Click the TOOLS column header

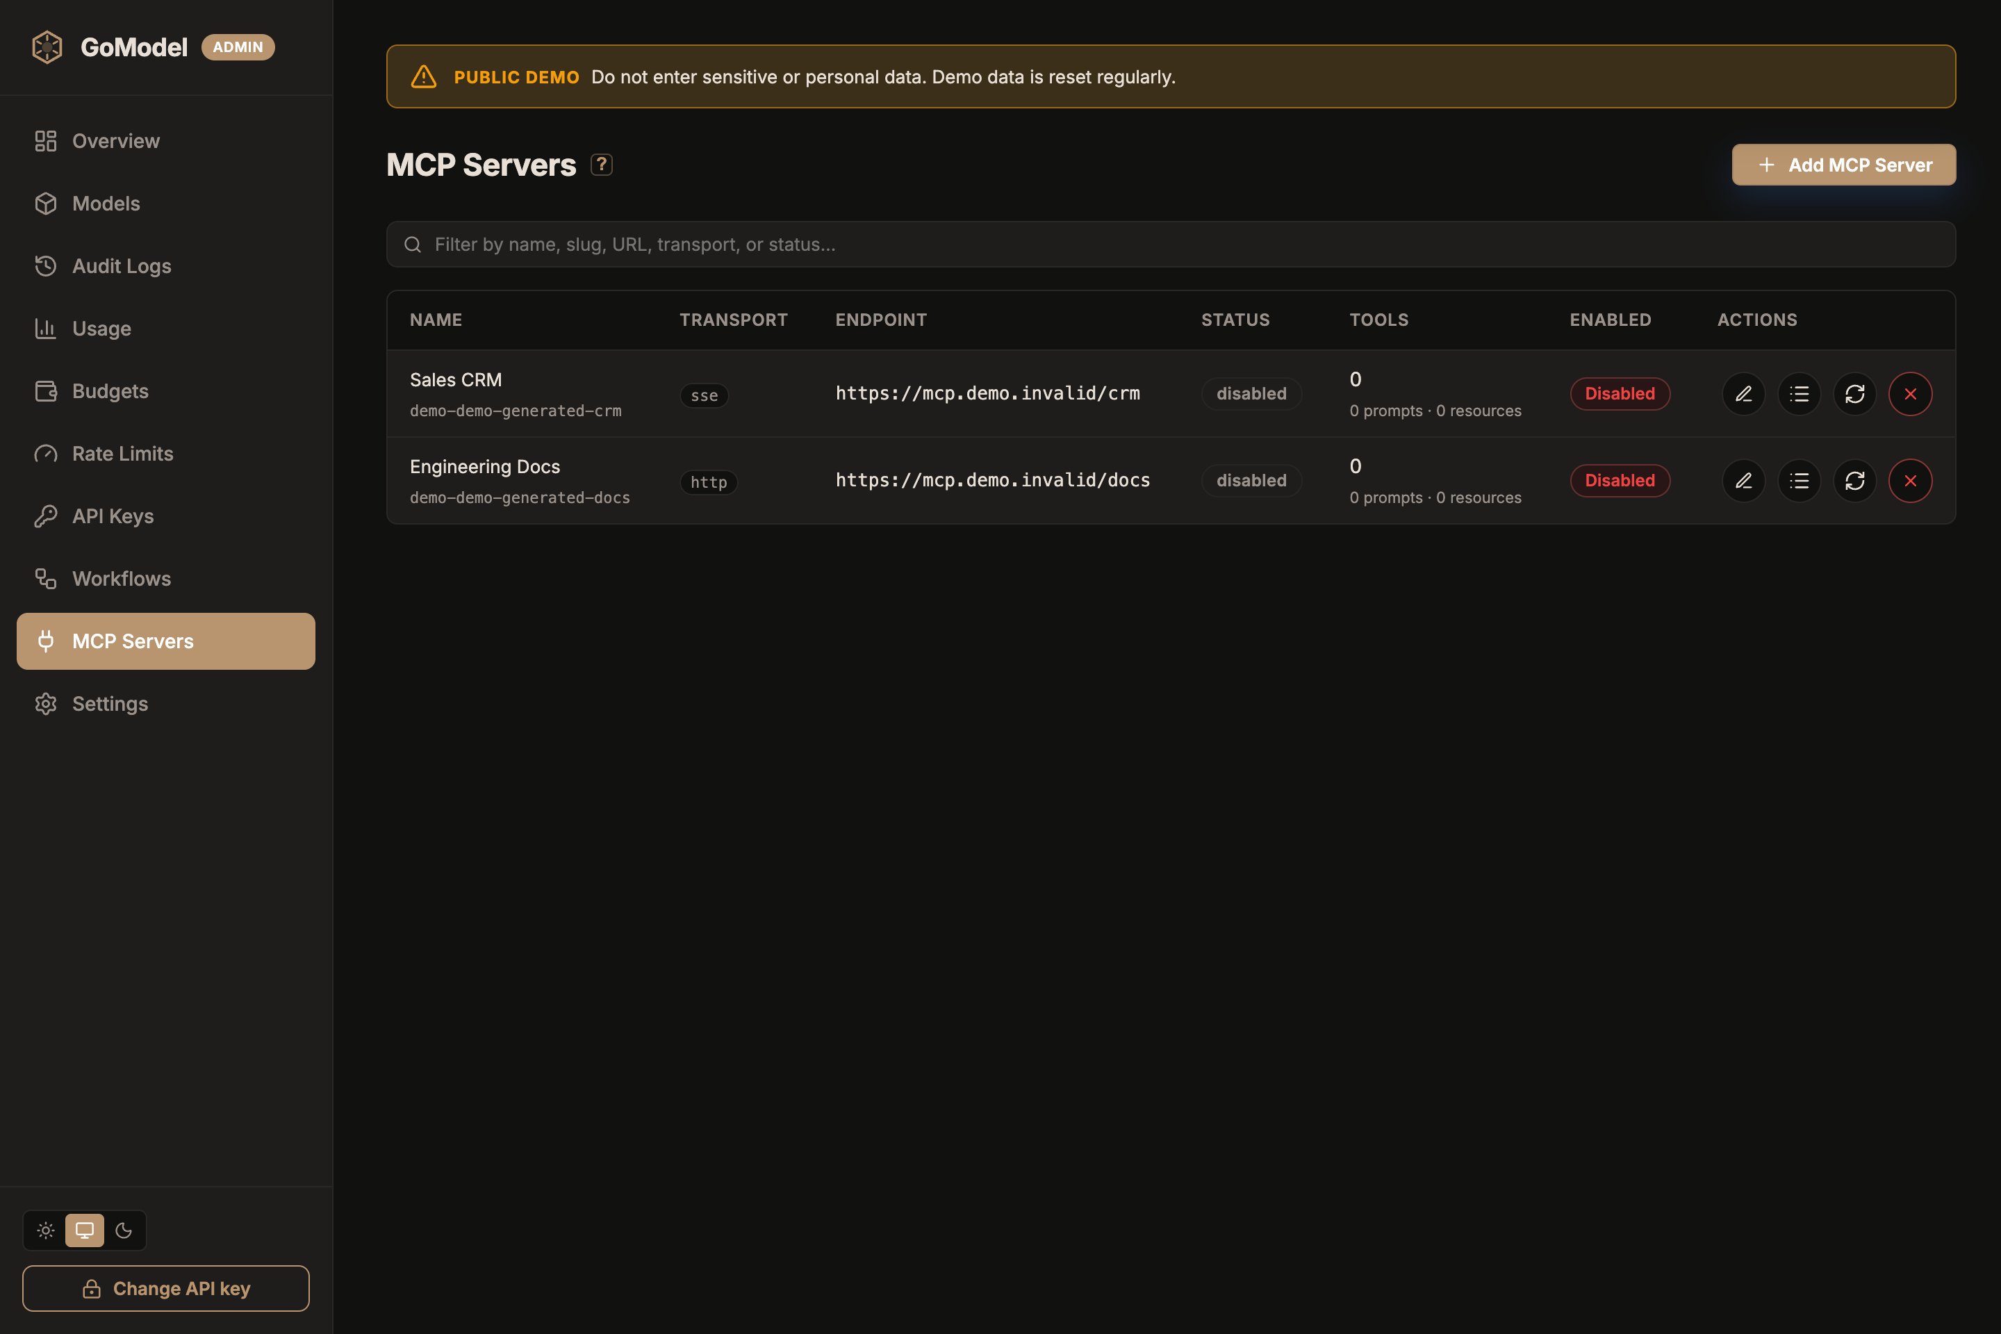[1379, 320]
